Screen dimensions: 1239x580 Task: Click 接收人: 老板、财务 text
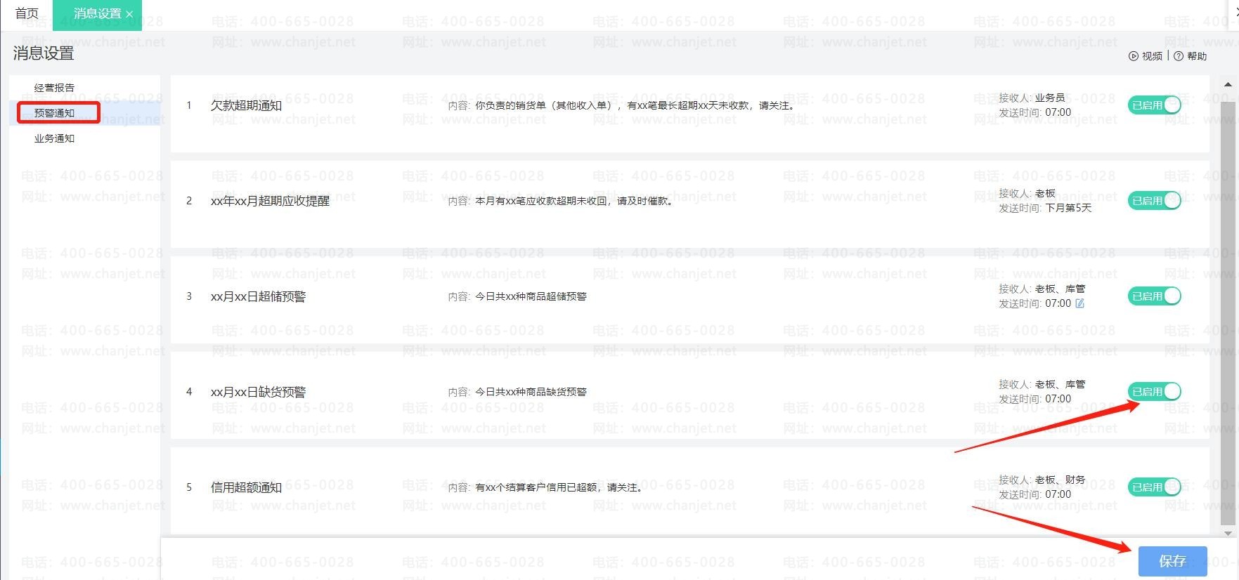click(1042, 480)
